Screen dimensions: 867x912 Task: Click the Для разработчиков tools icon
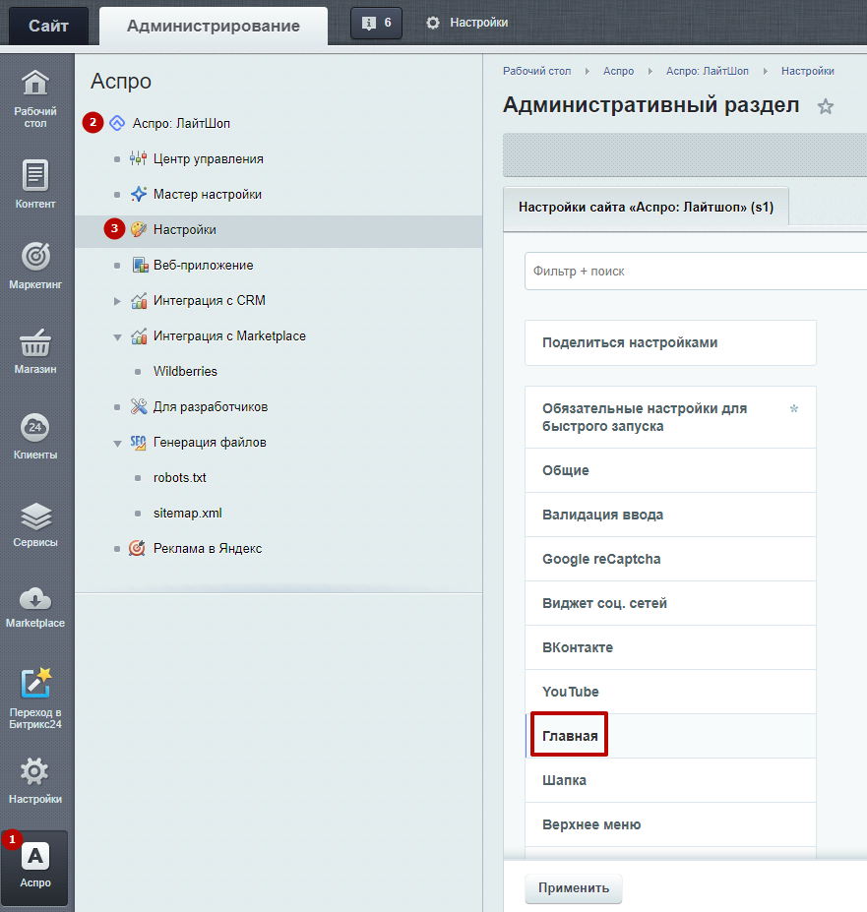(x=139, y=406)
